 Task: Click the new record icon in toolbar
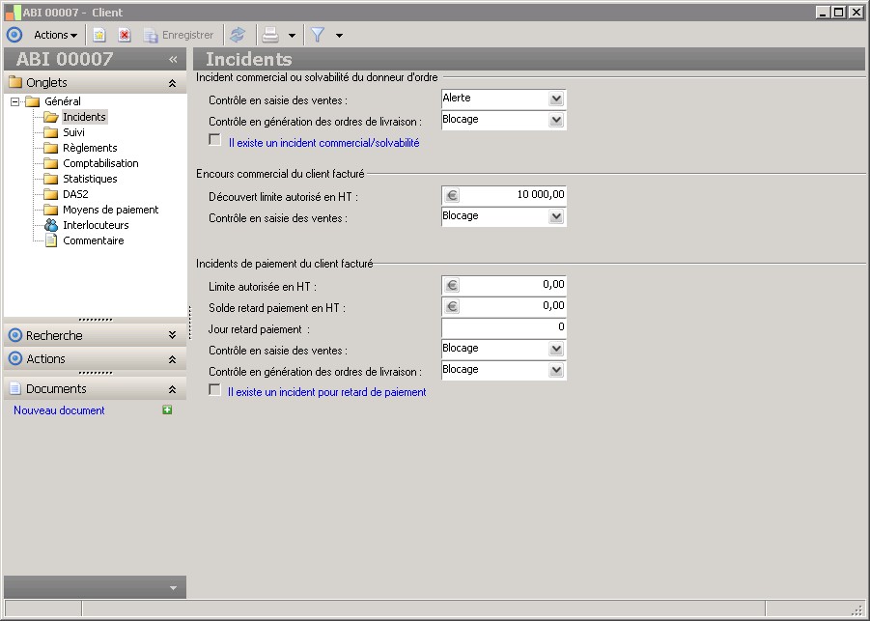click(x=99, y=35)
